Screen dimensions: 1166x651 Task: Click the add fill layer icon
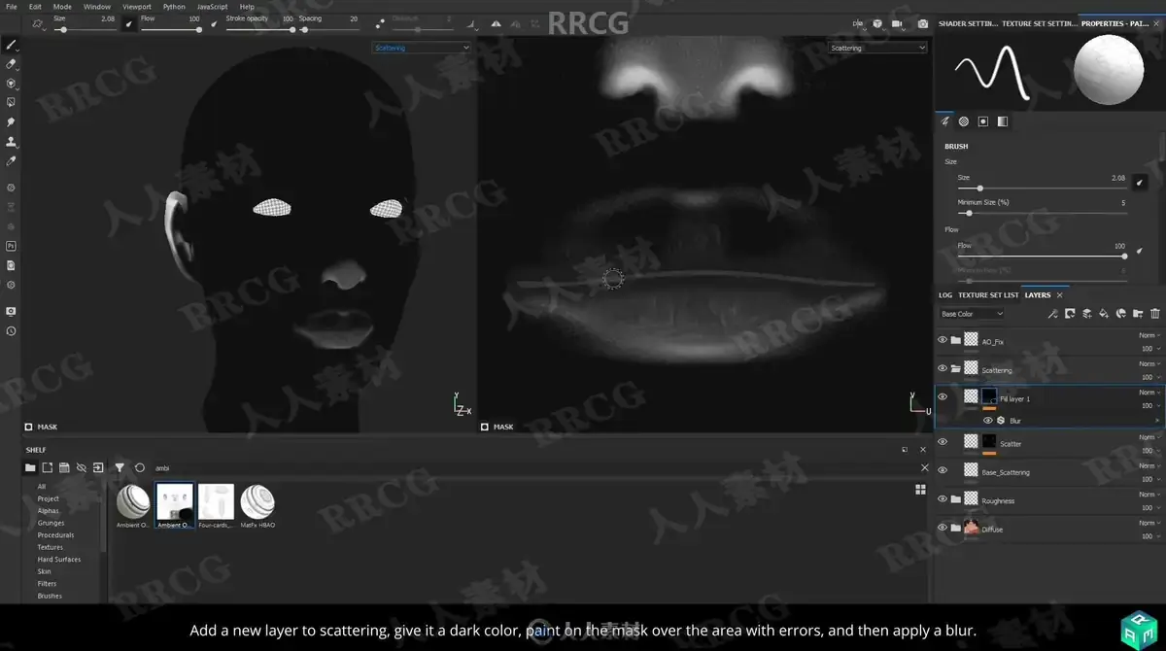[1104, 314]
